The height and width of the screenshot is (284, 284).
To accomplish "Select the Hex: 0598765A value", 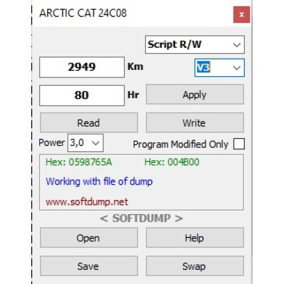I will 79,162.
